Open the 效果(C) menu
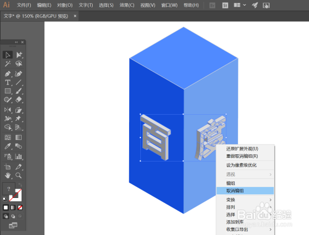309x235 pixels. (127, 5)
